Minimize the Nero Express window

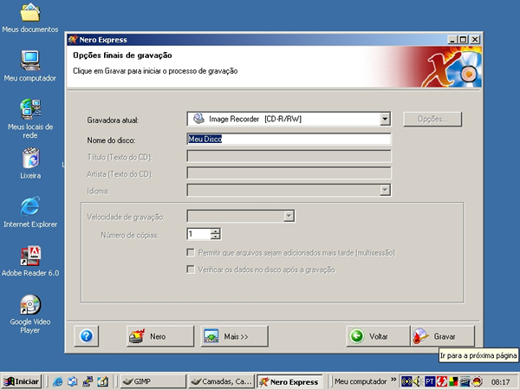click(x=452, y=40)
